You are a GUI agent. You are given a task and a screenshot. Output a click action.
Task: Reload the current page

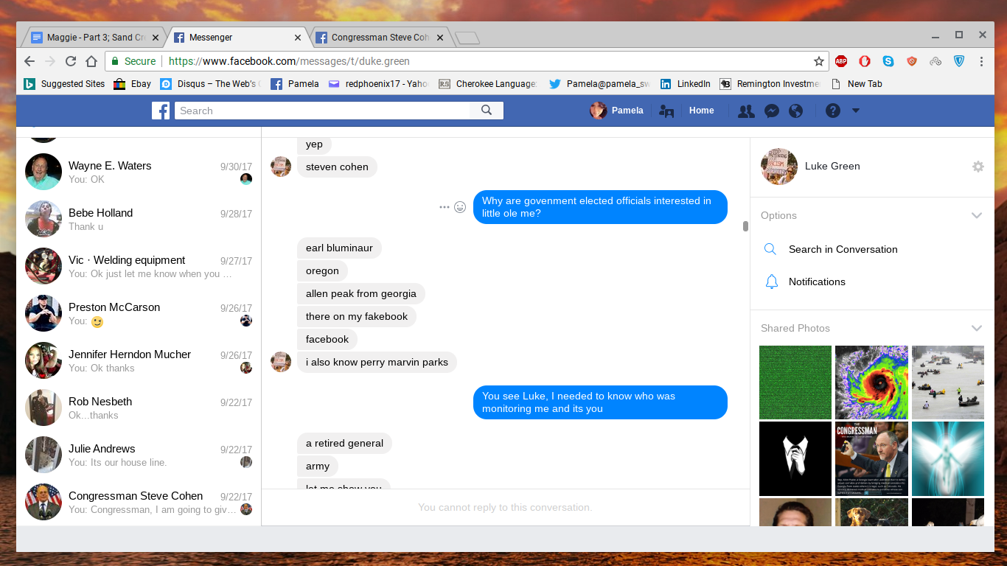tap(71, 61)
